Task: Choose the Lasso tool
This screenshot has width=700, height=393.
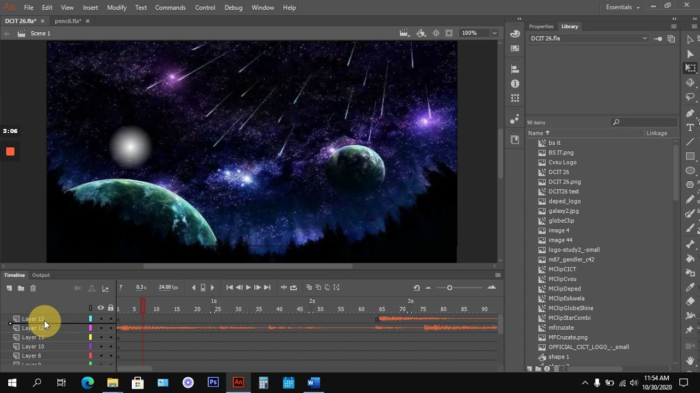Action: [x=690, y=97]
